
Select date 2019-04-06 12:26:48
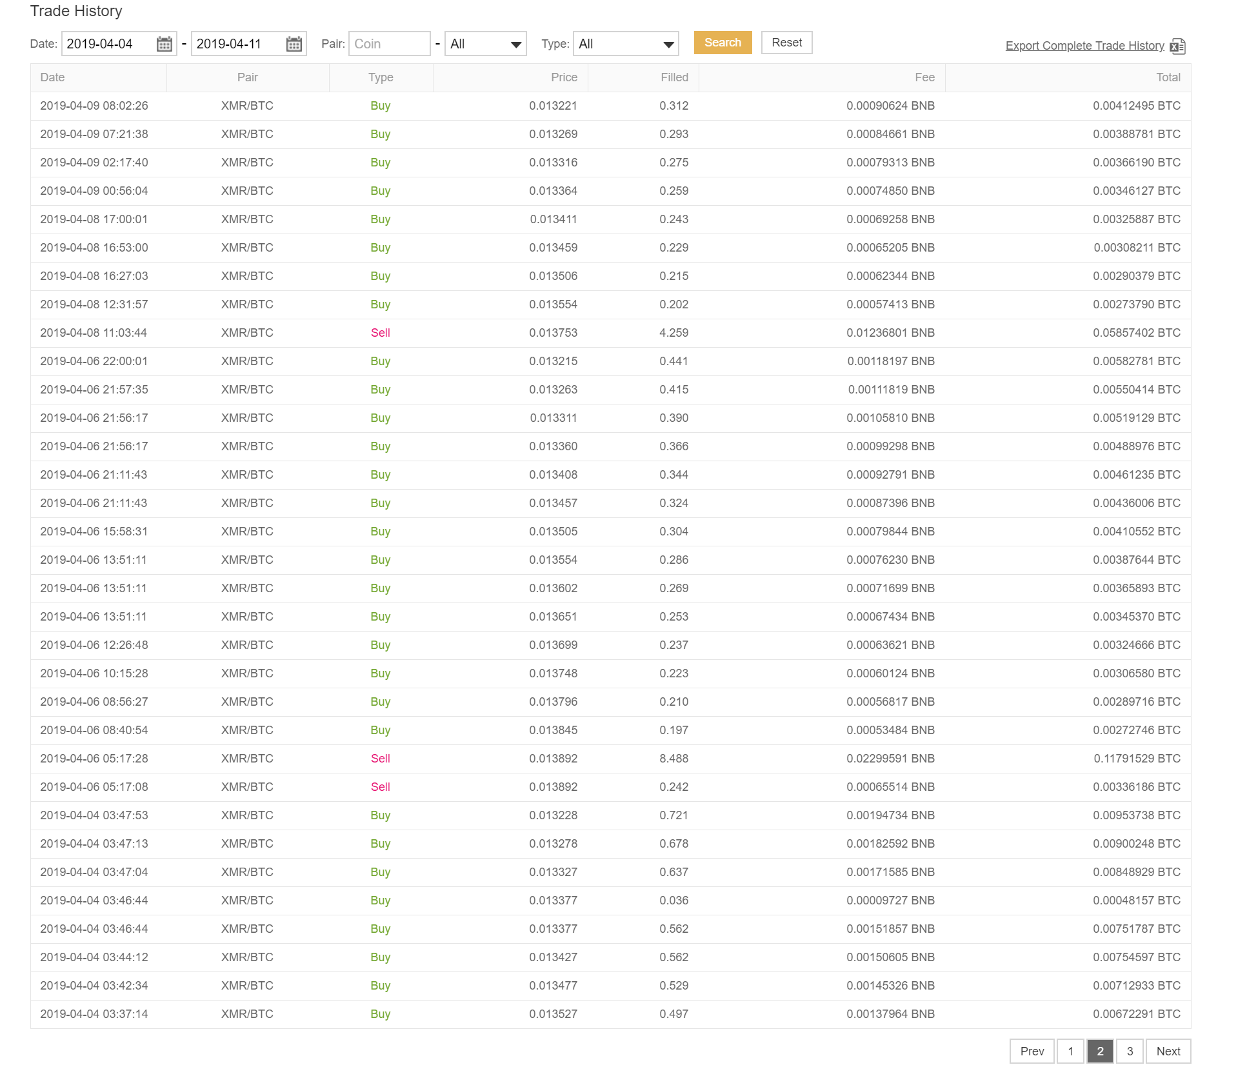coord(94,645)
